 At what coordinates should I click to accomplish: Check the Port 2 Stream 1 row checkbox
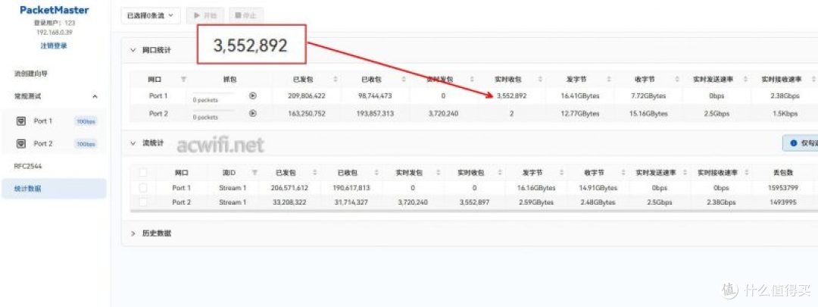tap(143, 202)
